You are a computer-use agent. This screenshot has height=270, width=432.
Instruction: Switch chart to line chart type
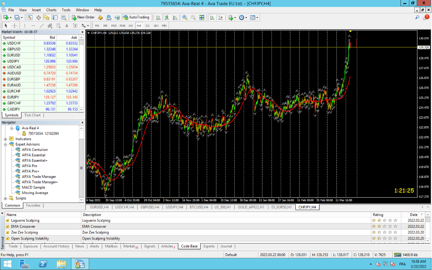point(175,17)
